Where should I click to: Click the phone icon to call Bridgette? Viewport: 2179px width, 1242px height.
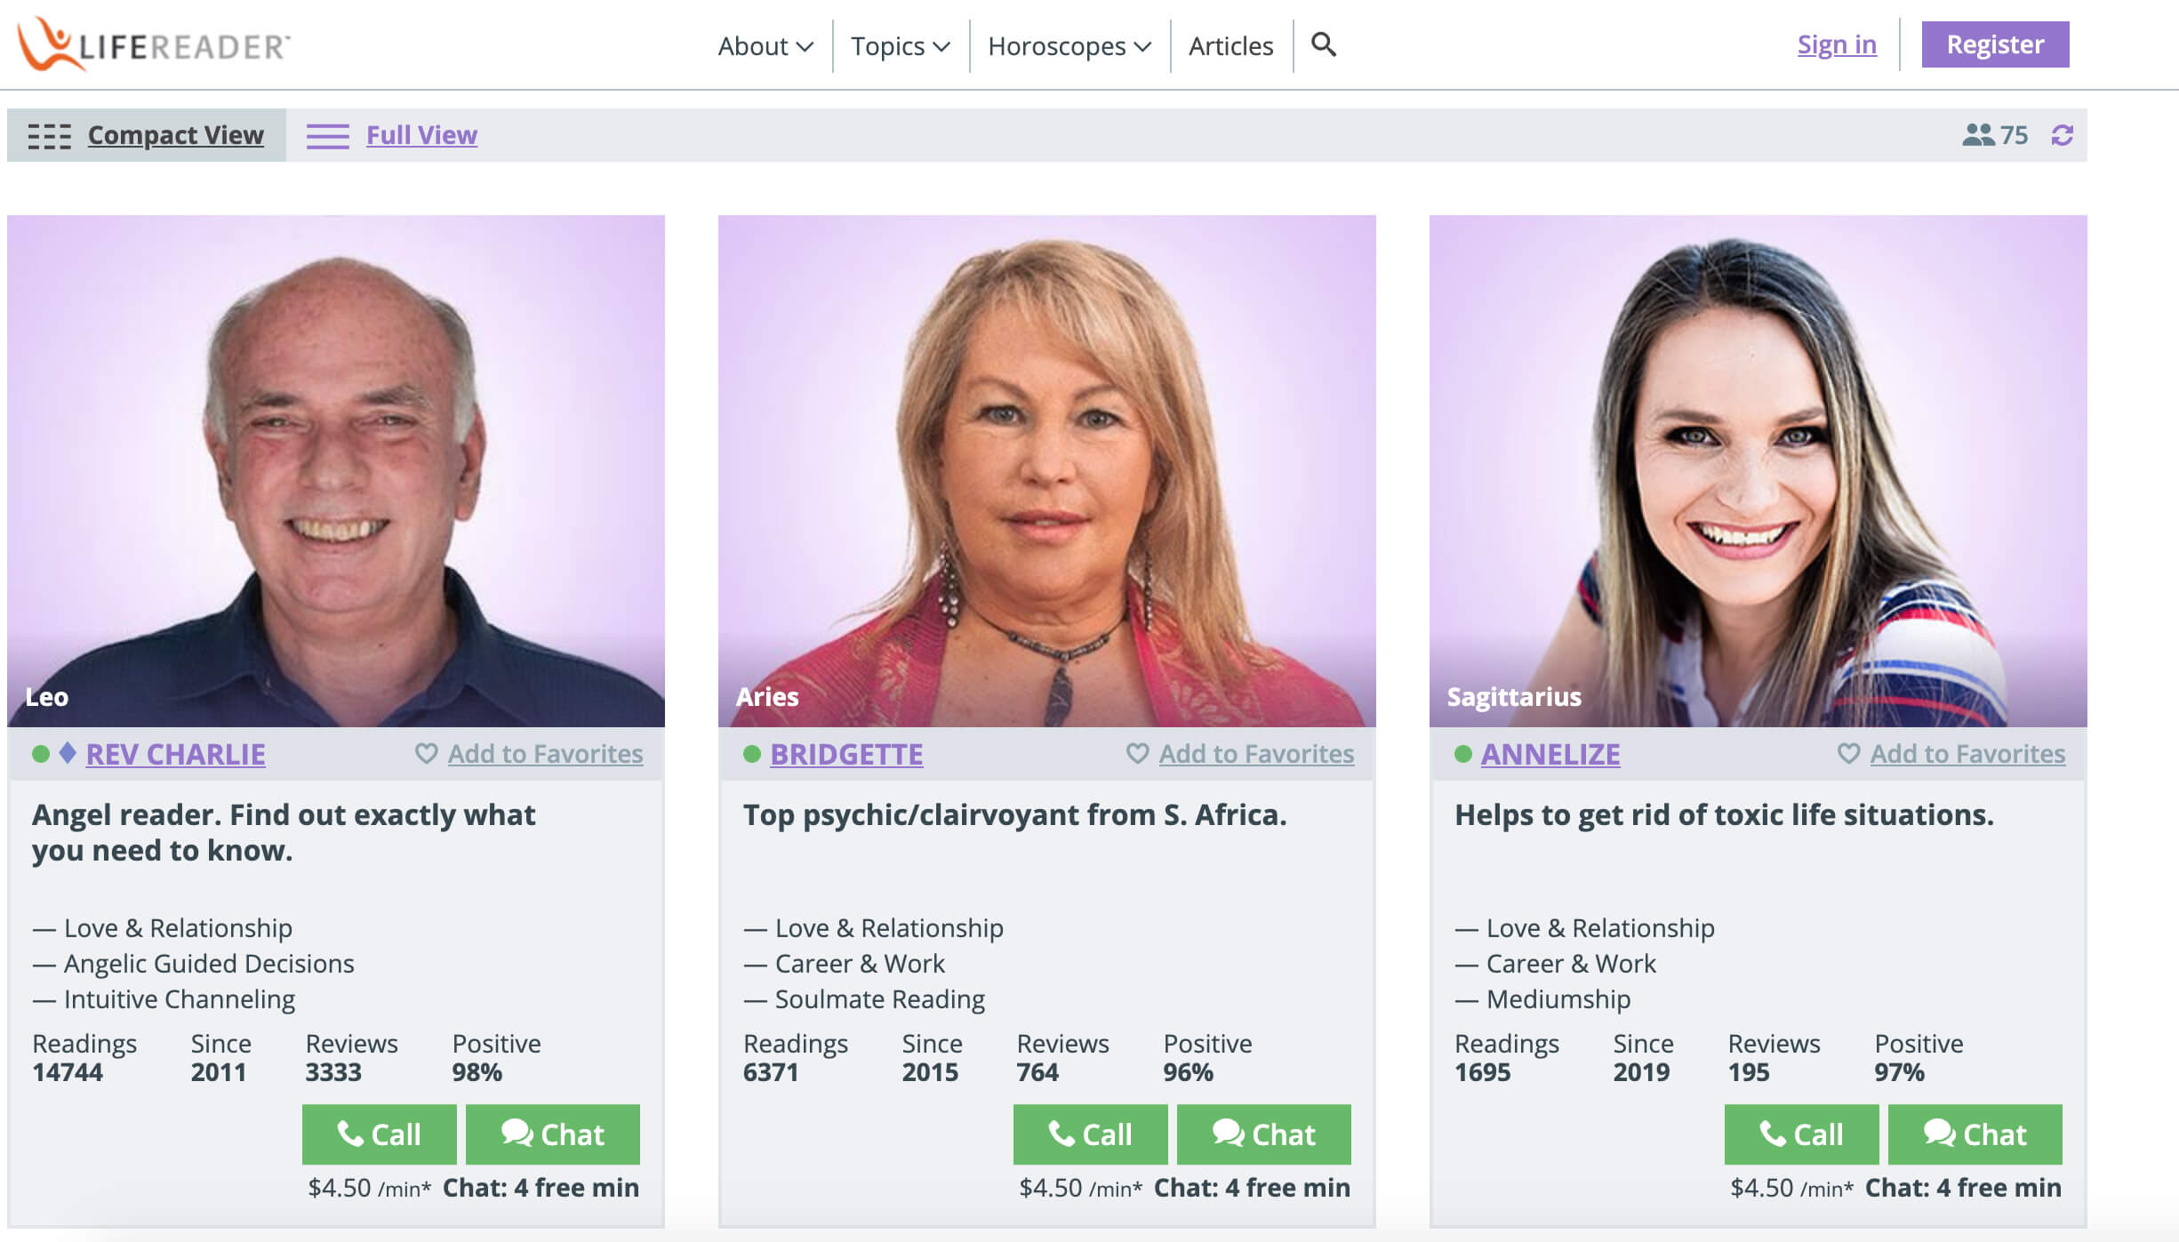[1063, 1134]
